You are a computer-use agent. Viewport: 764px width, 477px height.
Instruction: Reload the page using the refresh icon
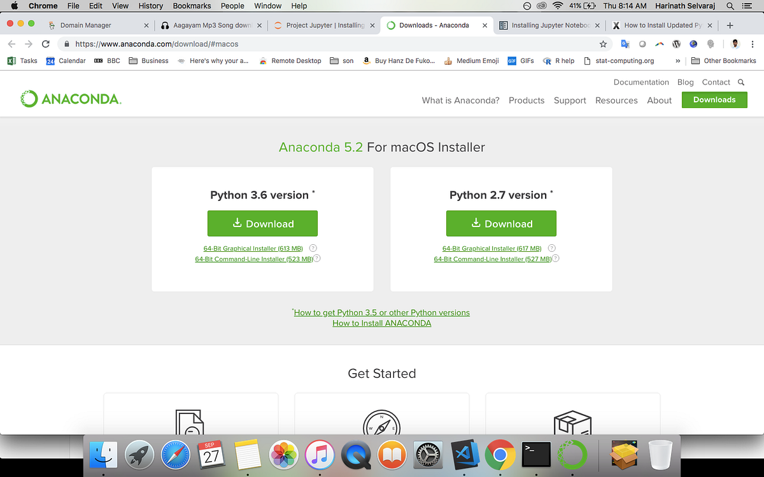(x=45, y=45)
